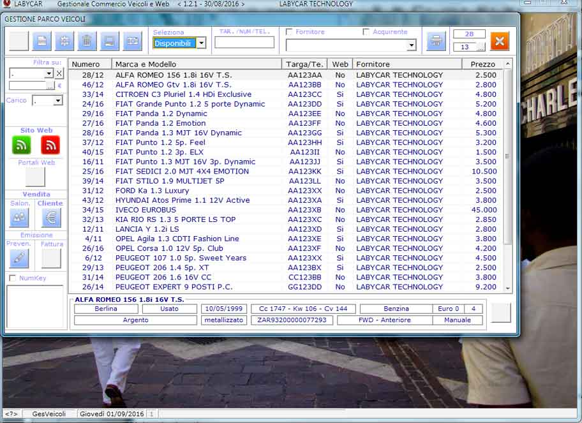
Task: Click the computer/monitor toolbar icon
Action: (110, 41)
